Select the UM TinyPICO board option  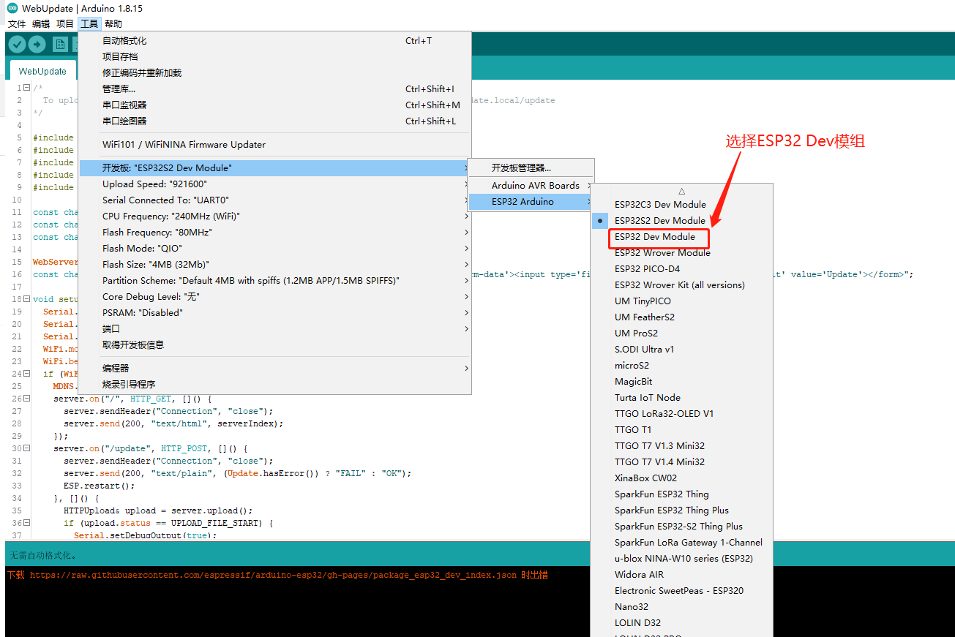click(644, 301)
